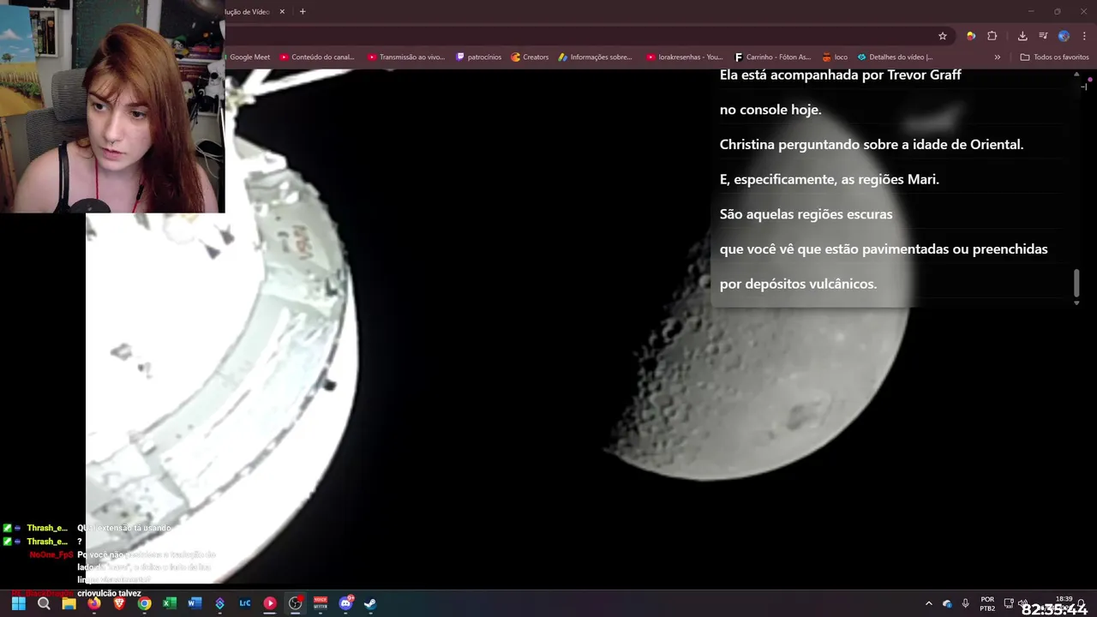
Task: Open the browser three-dot menu
Action: click(x=1084, y=36)
